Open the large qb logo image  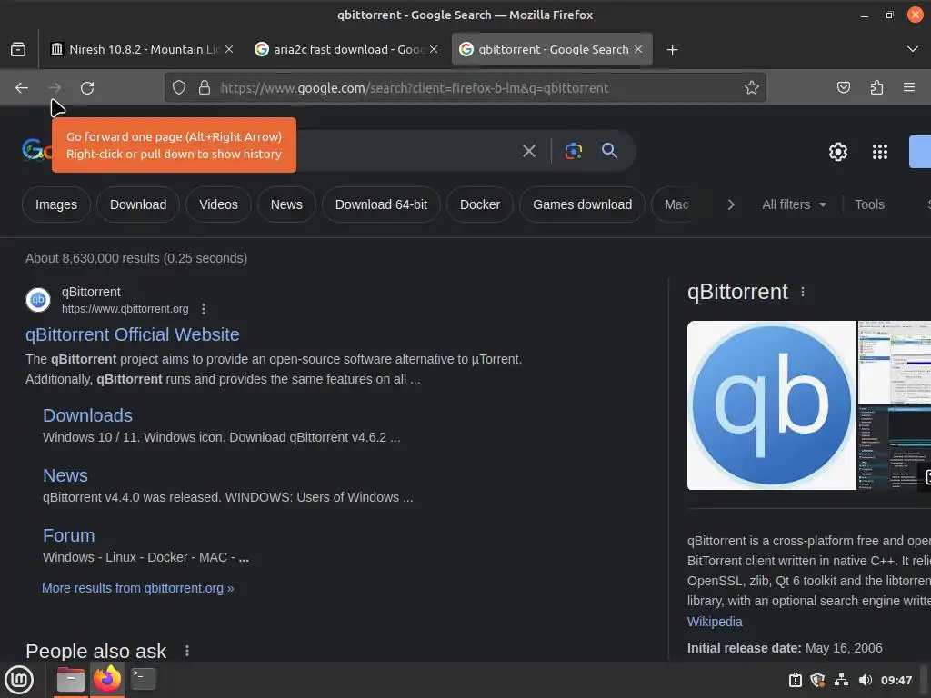coord(771,405)
